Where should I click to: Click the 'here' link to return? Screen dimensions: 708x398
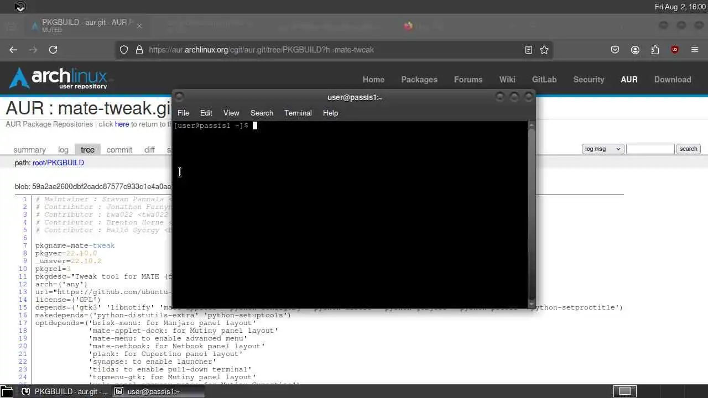pos(122,124)
